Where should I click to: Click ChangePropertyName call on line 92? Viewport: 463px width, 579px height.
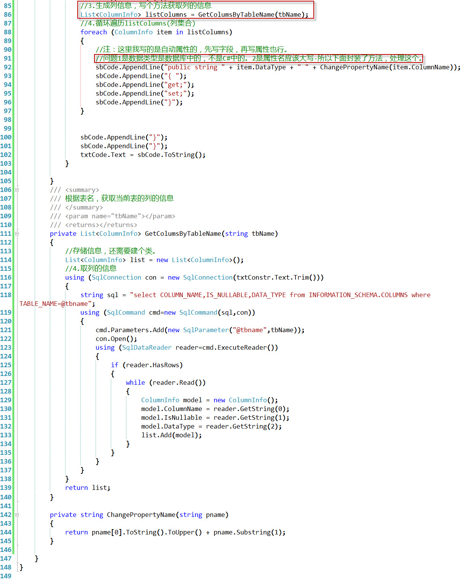tap(388, 67)
